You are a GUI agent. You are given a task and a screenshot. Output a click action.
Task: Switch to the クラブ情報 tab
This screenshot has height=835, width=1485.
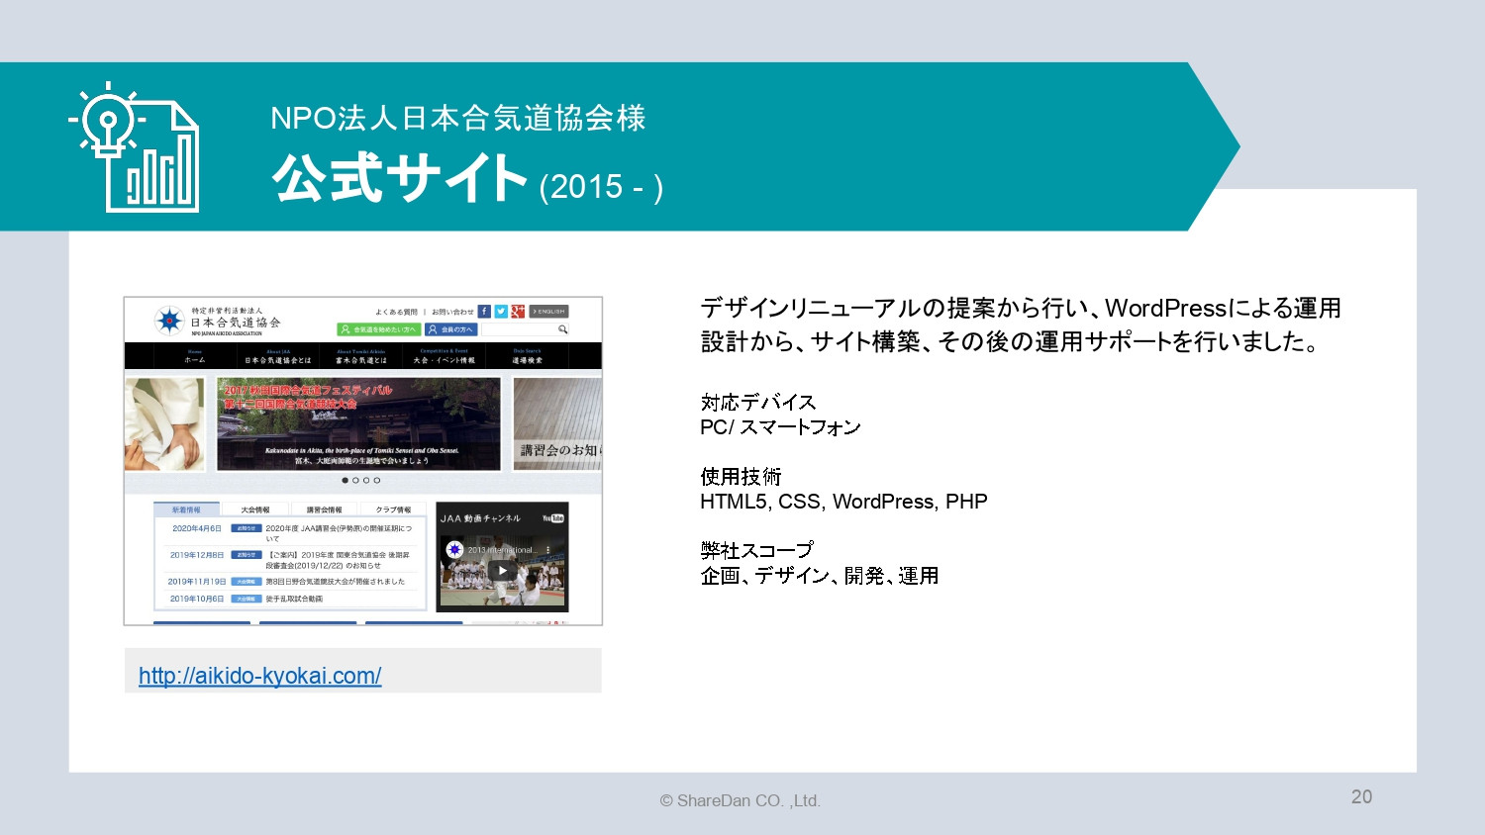tap(393, 510)
